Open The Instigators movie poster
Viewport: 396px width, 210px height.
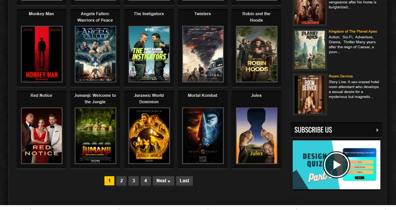(149, 54)
